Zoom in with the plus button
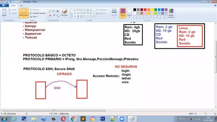This screenshot has width=217, height=122. pyautogui.click(x=215, y=114)
